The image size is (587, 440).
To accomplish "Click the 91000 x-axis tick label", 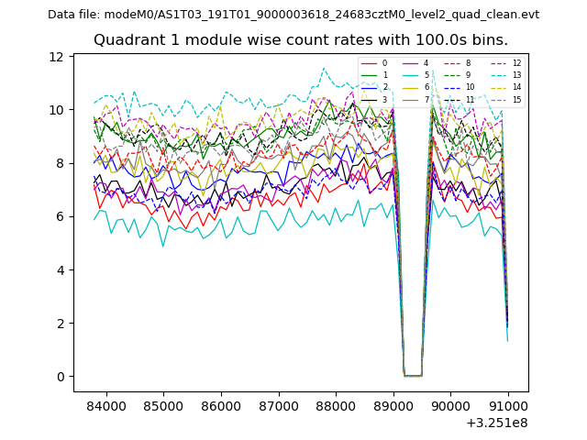I will click(x=508, y=406).
